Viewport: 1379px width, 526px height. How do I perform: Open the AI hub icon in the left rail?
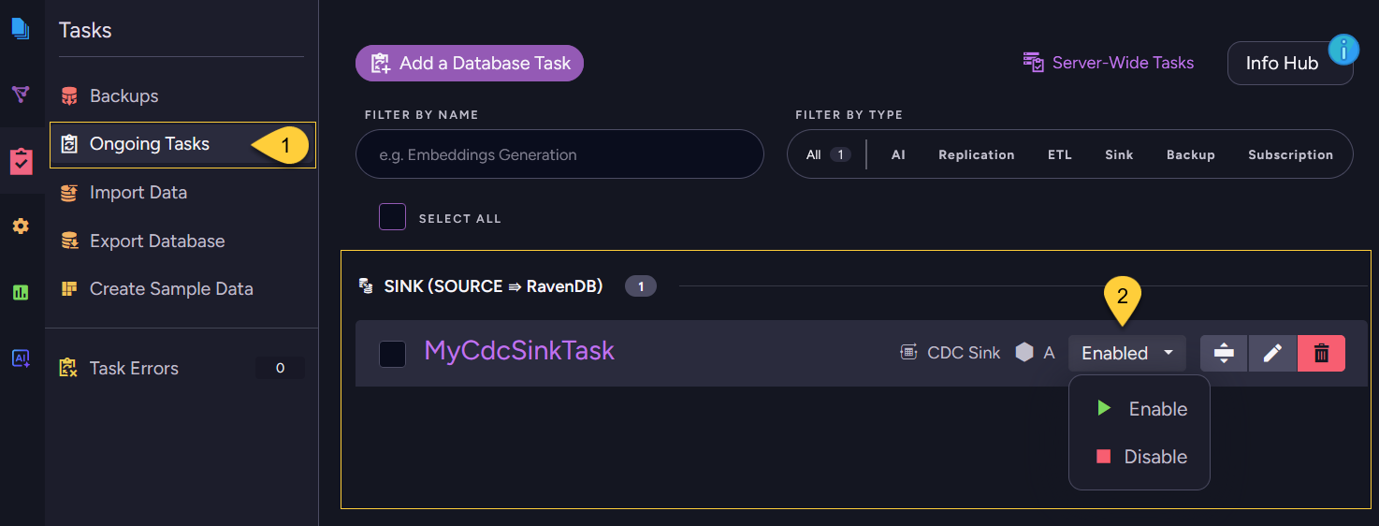point(21,358)
